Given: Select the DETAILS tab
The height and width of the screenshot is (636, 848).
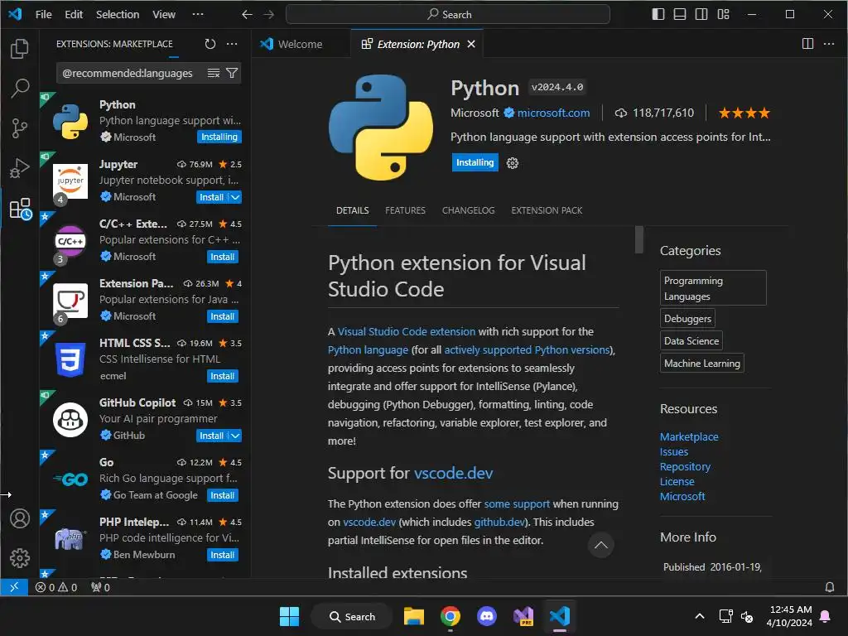Looking at the screenshot, I should tap(353, 210).
